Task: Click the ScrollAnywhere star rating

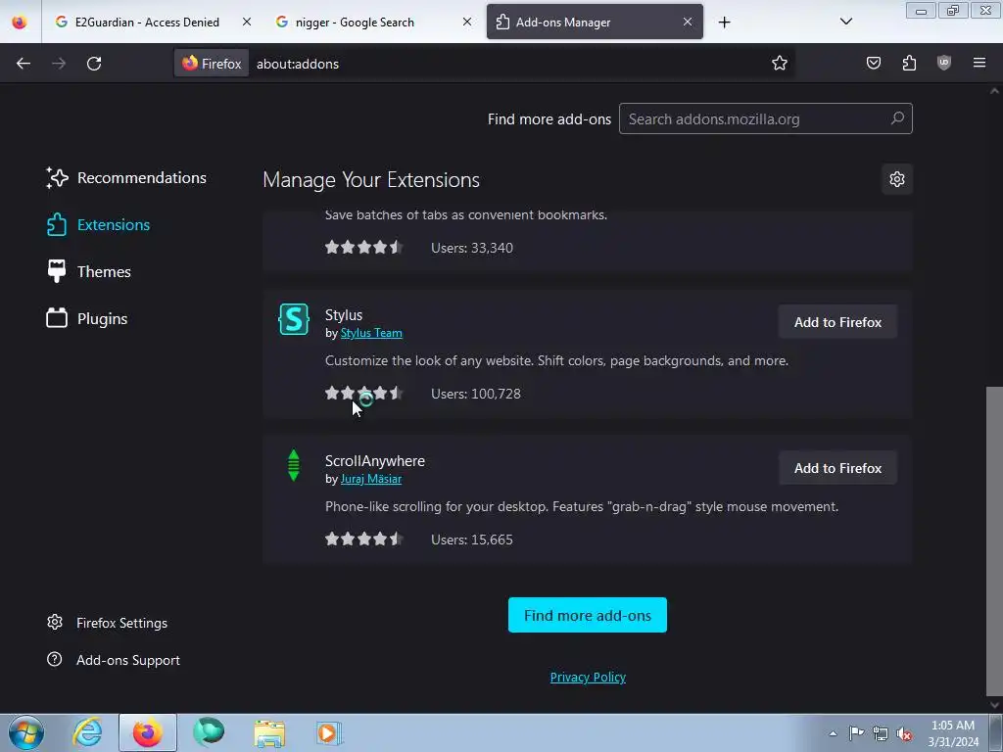Action: 363,540
